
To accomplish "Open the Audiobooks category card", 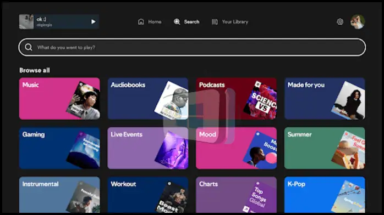I will coord(148,99).
